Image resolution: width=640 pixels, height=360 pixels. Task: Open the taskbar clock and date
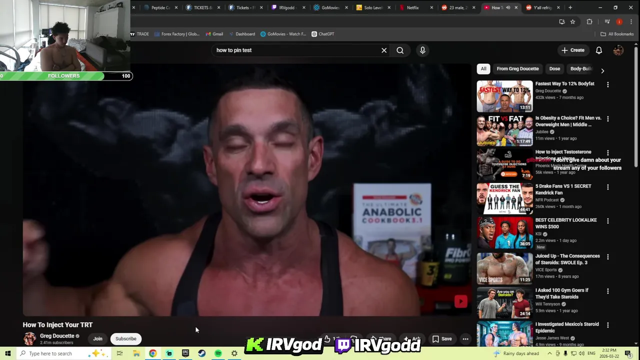[609, 353]
